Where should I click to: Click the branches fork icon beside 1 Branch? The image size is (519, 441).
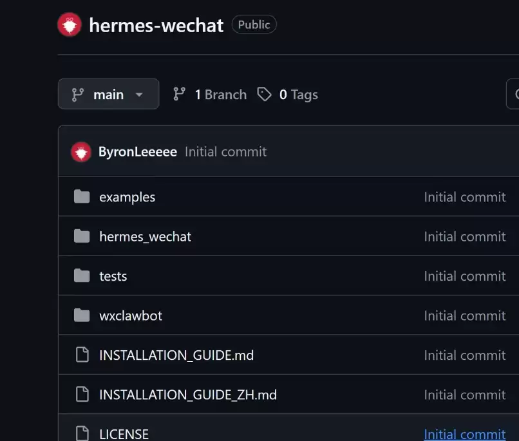tap(179, 94)
